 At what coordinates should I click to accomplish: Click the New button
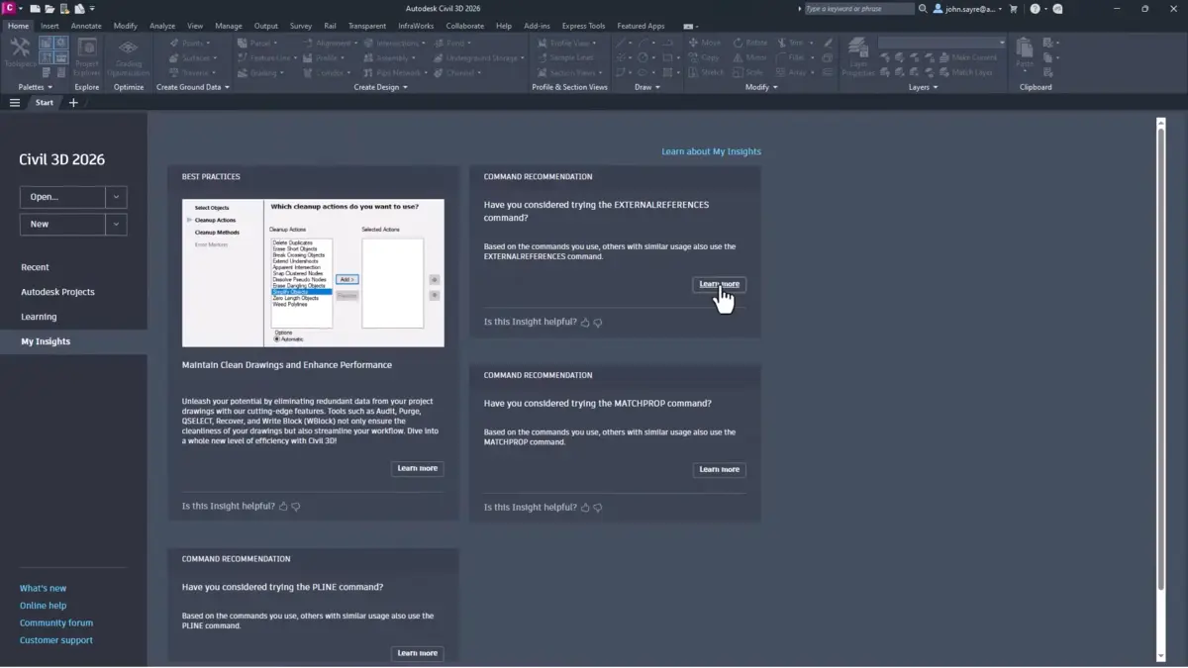click(x=62, y=225)
